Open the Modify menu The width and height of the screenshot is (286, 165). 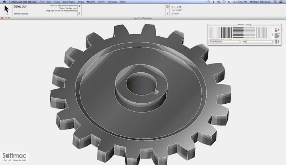91,2
